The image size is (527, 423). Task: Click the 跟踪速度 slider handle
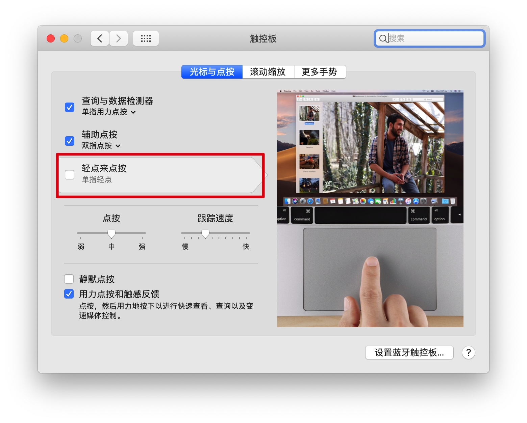click(205, 233)
